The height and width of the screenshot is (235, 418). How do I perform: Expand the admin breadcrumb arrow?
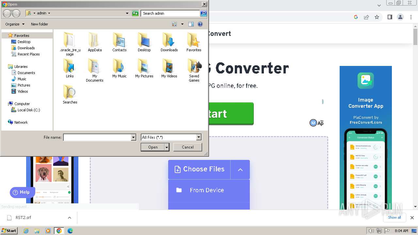click(49, 13)
